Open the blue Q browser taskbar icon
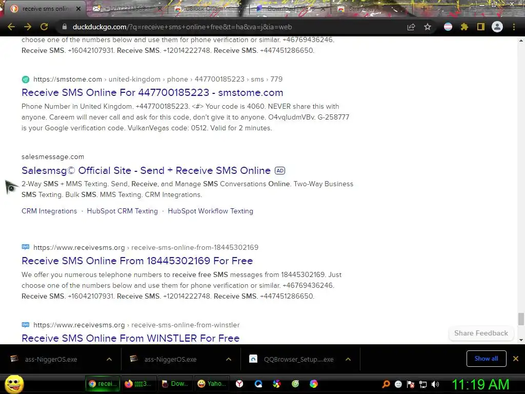525x394 pixels. click(x=258, y=384)
